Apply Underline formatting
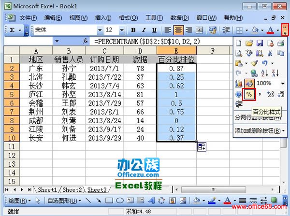 [154, 30]
